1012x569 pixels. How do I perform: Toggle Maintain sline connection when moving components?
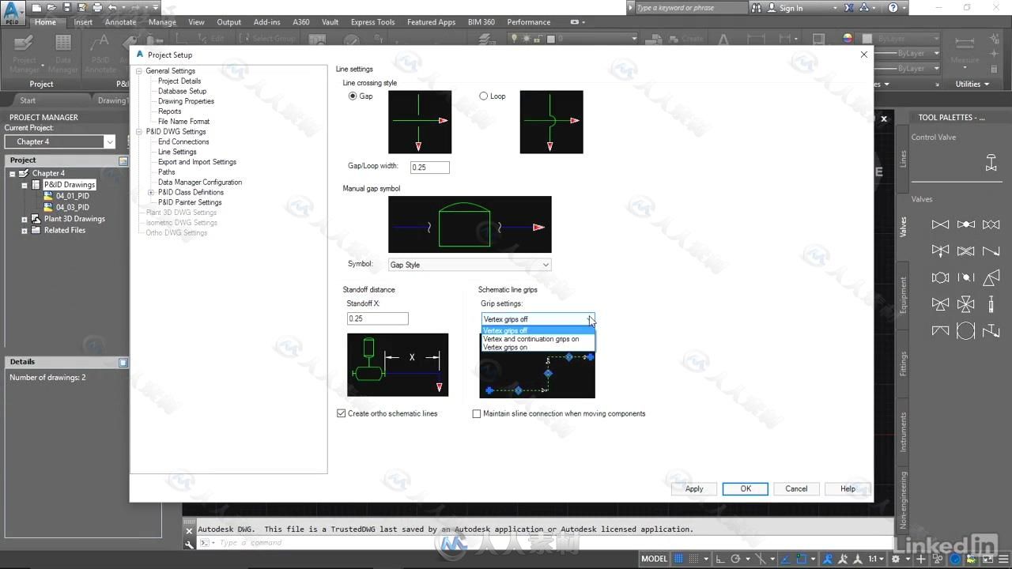[x=477, y=413]
